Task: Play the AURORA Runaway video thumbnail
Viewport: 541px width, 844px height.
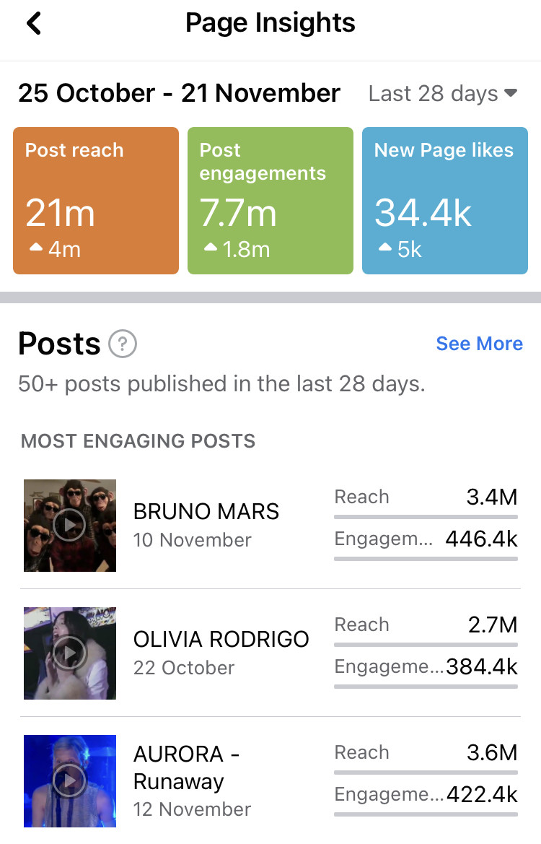Action: click(x=70, y=780)
